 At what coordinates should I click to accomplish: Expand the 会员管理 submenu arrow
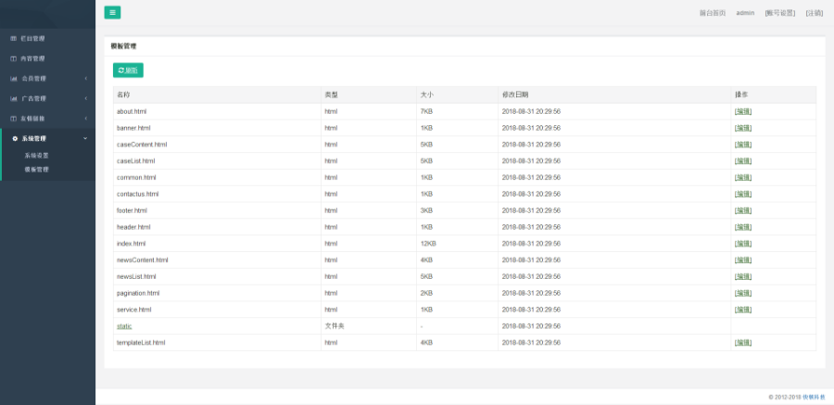86,79
